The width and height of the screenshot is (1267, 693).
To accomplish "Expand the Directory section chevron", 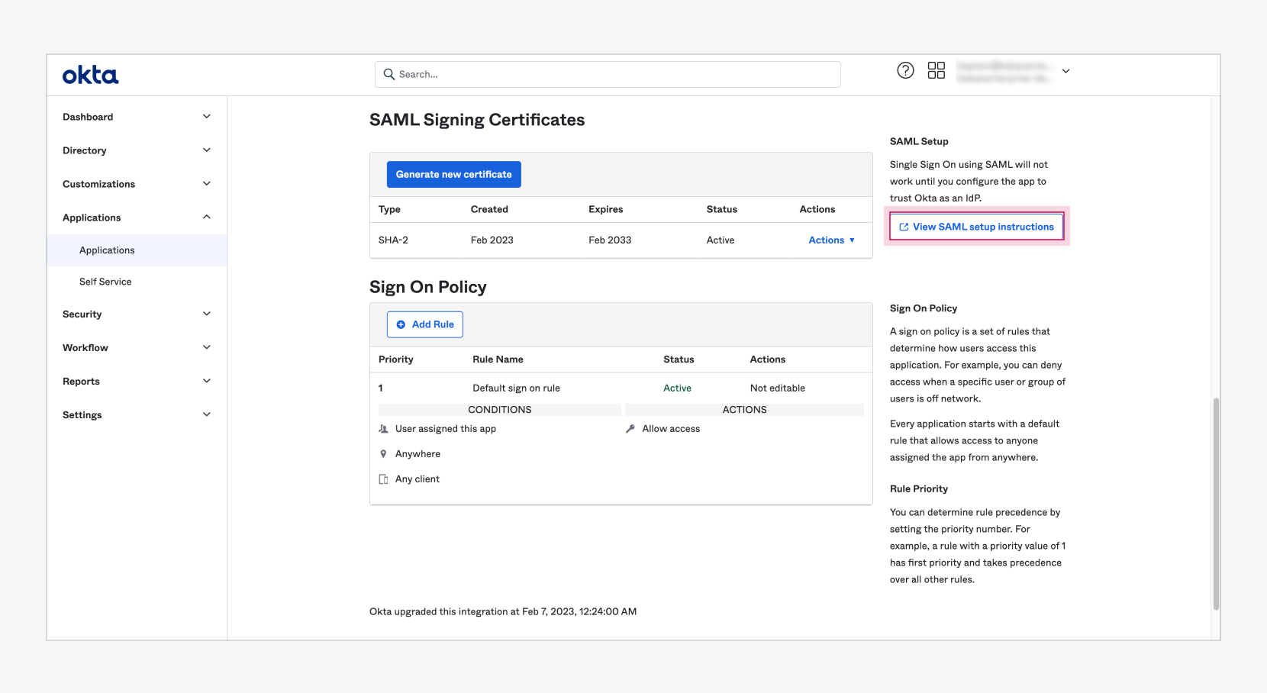I will click(x=207, y=150).
